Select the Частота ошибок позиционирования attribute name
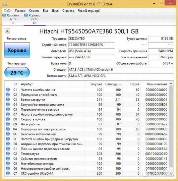Screen dimensions: 178x181 (47, 114)
